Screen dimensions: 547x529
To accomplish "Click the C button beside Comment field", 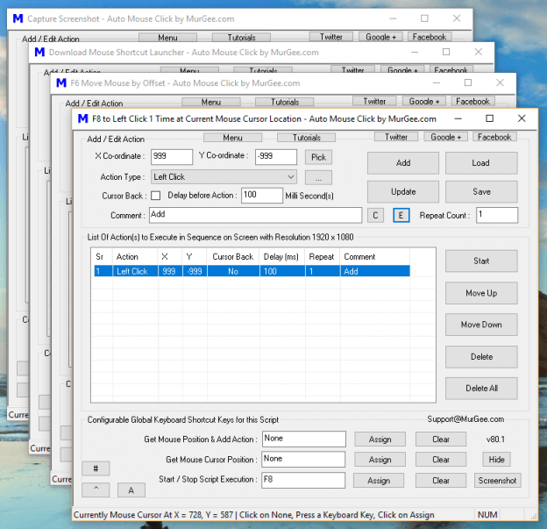I will tap(375, 215).
